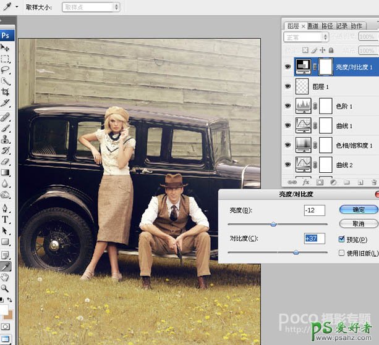The width and height of the screenshot is (379, 345).
Task: Open the eyedropper tool preset picker arrow
Action: coord(17,7)
